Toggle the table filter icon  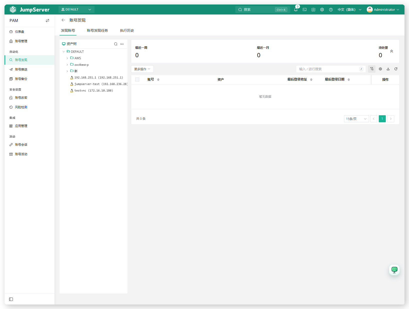[372, 69]
